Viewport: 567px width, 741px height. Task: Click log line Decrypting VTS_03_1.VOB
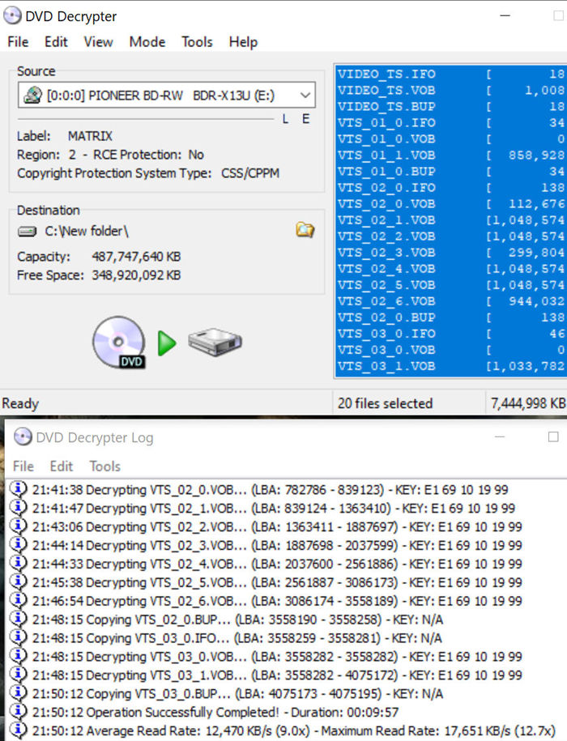point(277,675)
